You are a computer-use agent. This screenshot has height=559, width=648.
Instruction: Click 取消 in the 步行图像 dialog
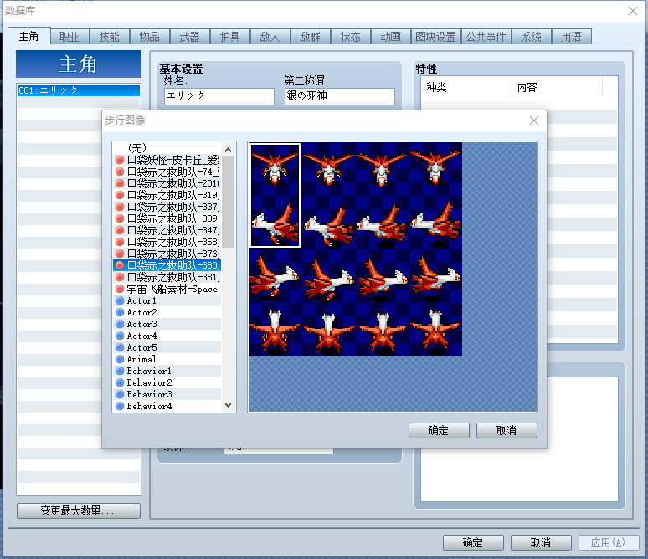click(507, 430)
